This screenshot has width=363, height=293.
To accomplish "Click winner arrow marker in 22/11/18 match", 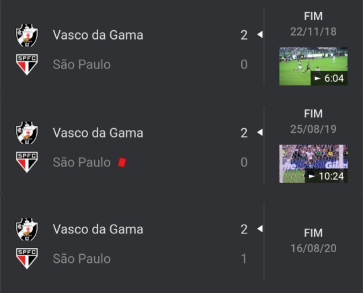I will click(x=260, y=35).
